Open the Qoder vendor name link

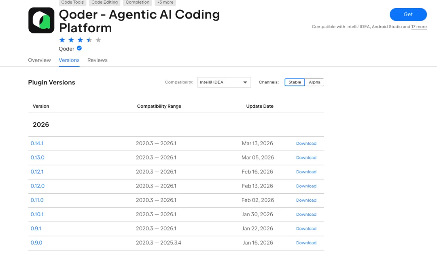[66, 49]
